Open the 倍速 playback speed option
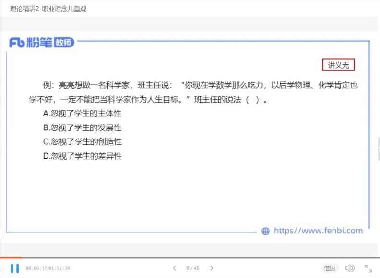 (330, 268)
